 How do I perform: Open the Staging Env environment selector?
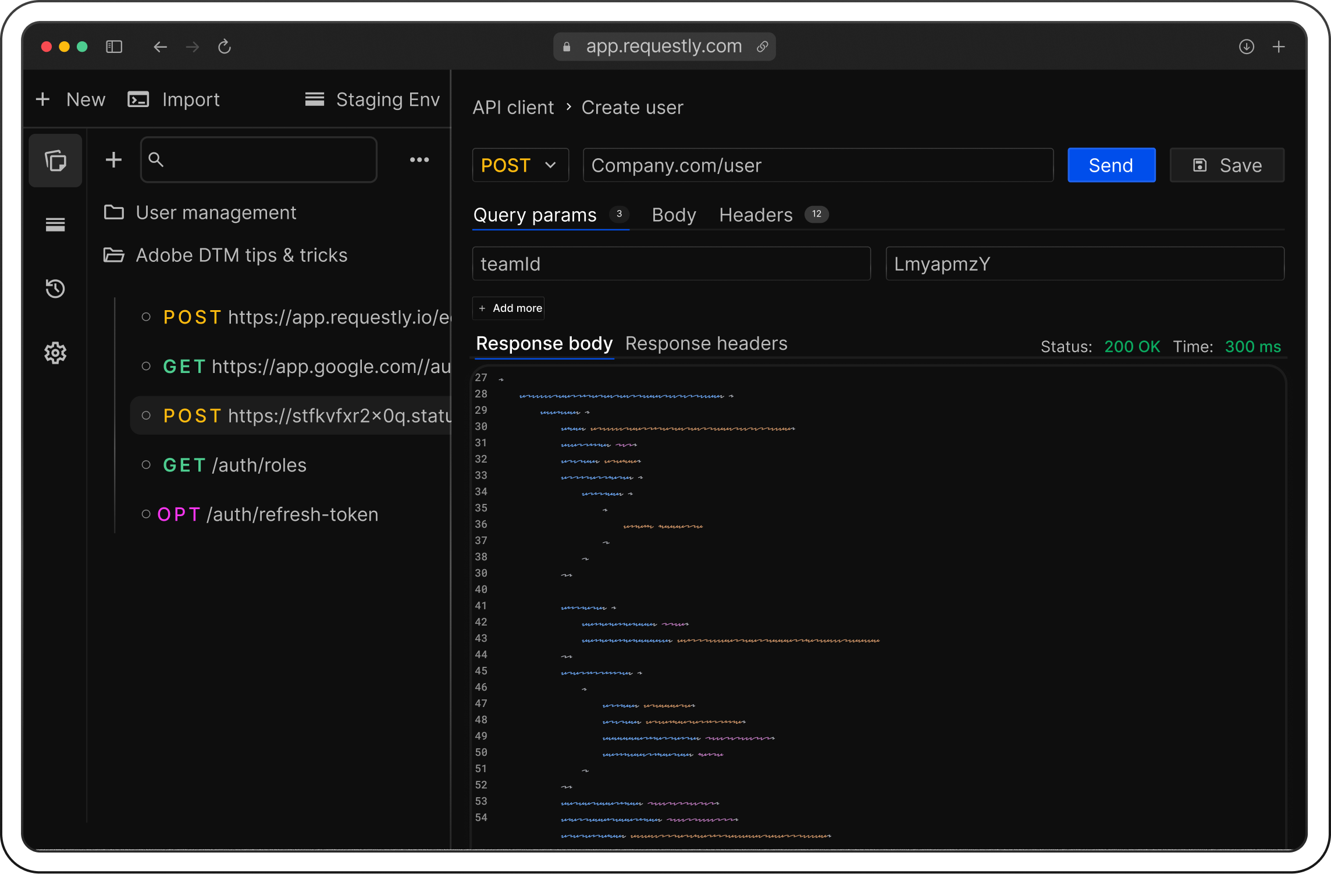[372, 100]
